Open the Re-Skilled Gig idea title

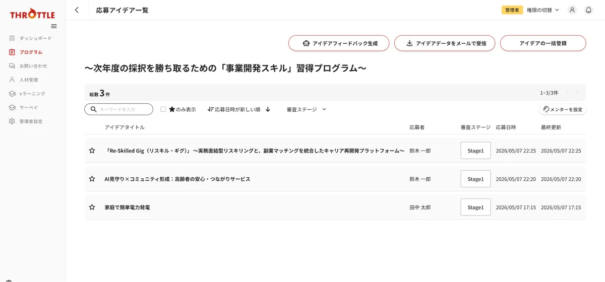(x=255, y=151)
